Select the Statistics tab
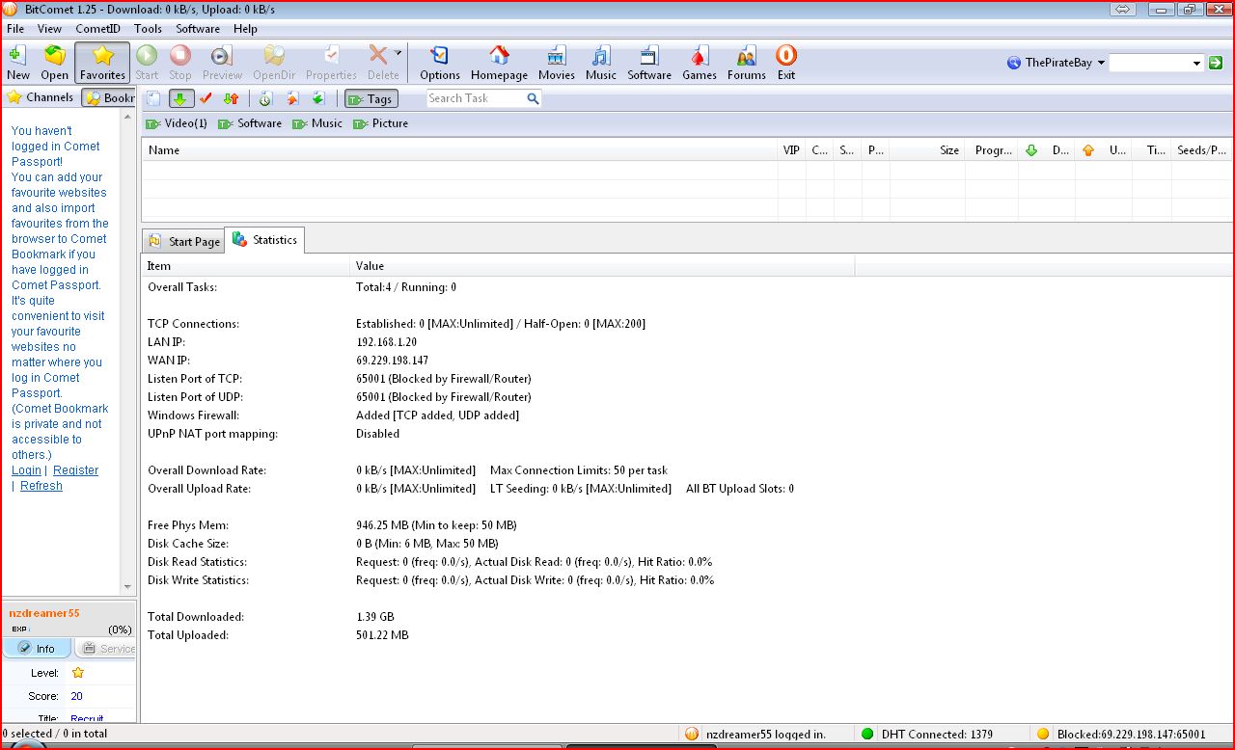1235x750 pixels. point(264,240)
